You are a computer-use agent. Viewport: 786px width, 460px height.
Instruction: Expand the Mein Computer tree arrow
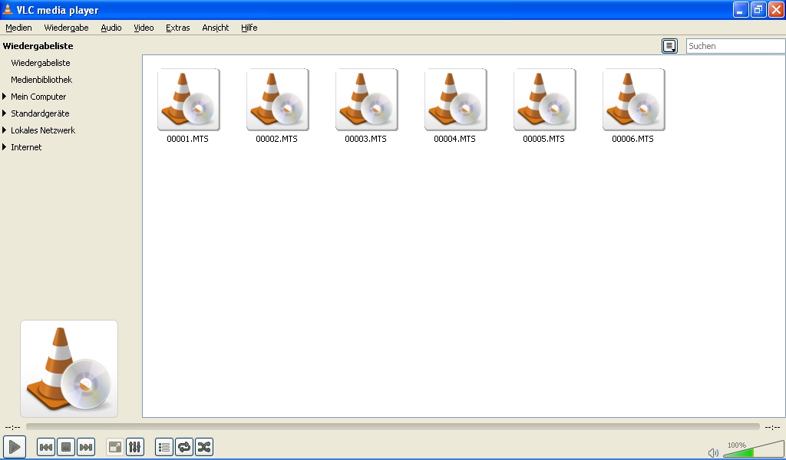(5, 96)
